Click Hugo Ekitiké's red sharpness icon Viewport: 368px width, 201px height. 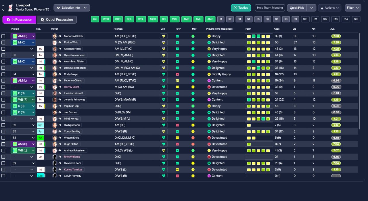(x=177, y=144)
